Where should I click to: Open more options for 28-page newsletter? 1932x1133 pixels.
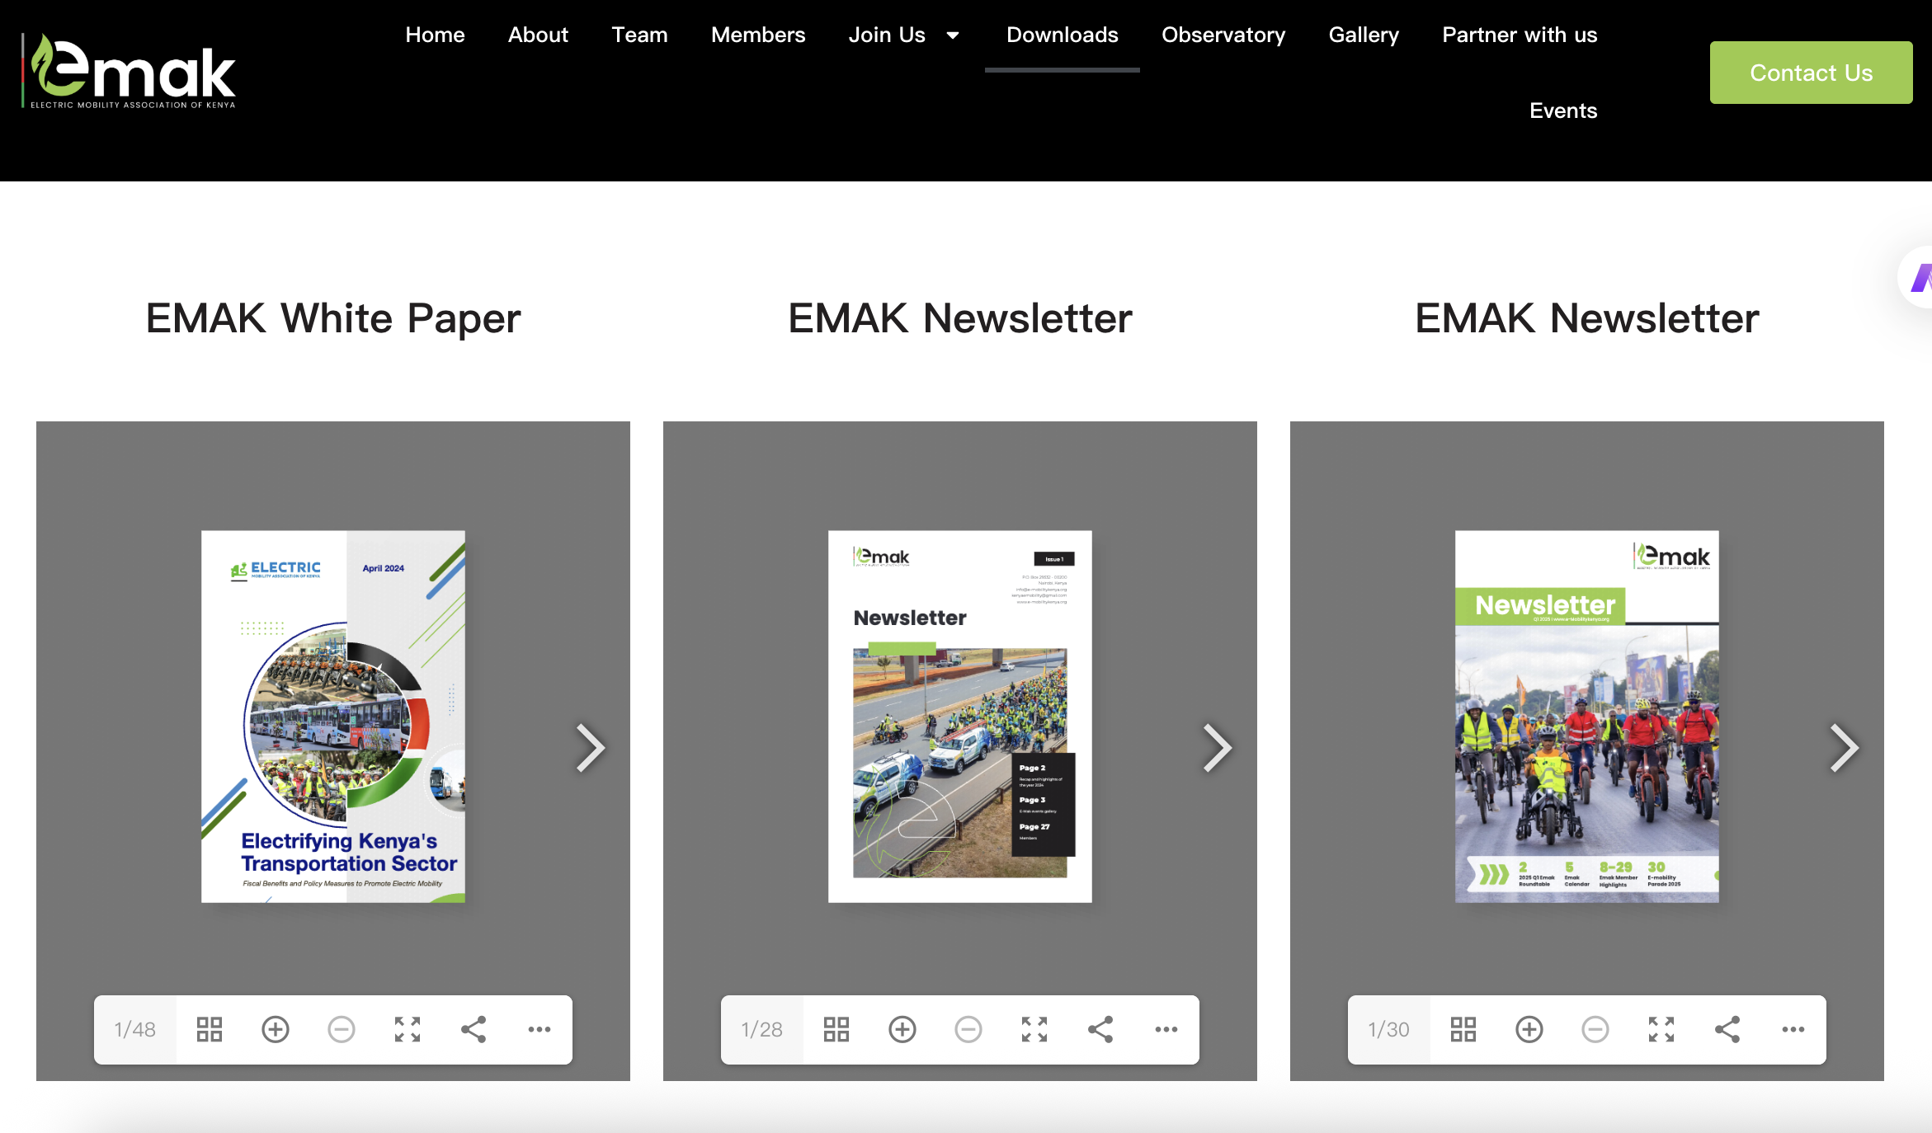1166,1029
